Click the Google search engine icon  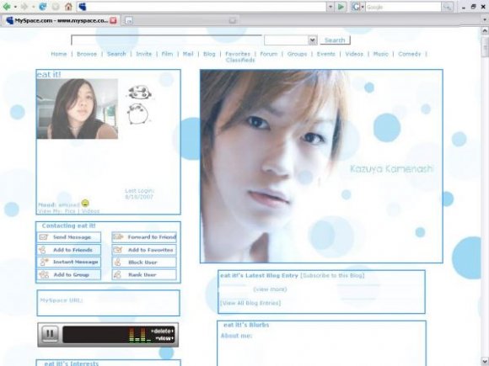(x=356, y=7)
